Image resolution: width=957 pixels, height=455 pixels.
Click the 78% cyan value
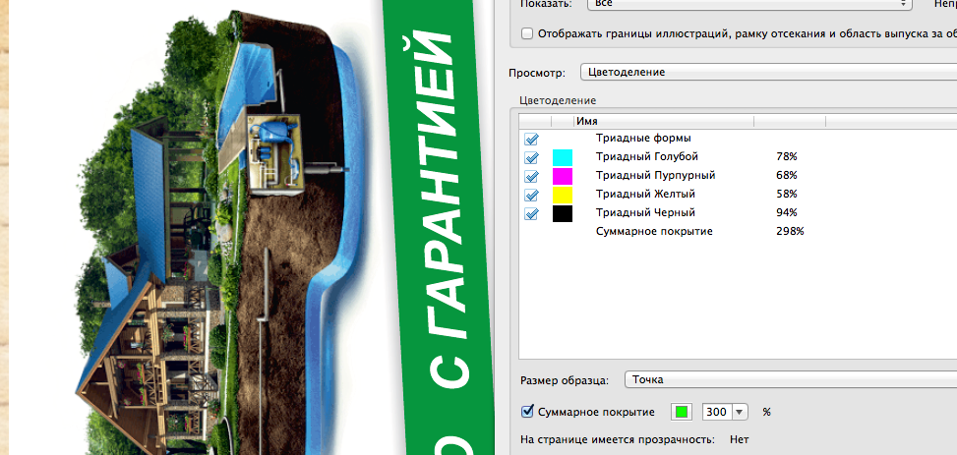click(x=787, y=157)
